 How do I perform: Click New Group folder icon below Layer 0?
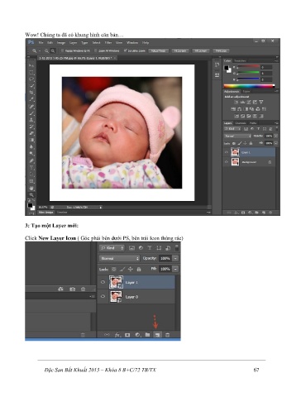point(147,335)
